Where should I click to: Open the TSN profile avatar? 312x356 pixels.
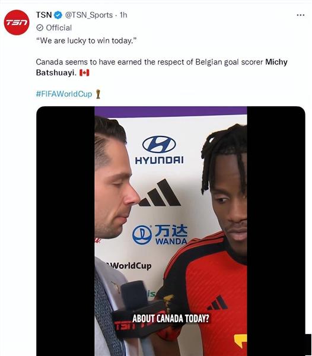coord(17,23)
